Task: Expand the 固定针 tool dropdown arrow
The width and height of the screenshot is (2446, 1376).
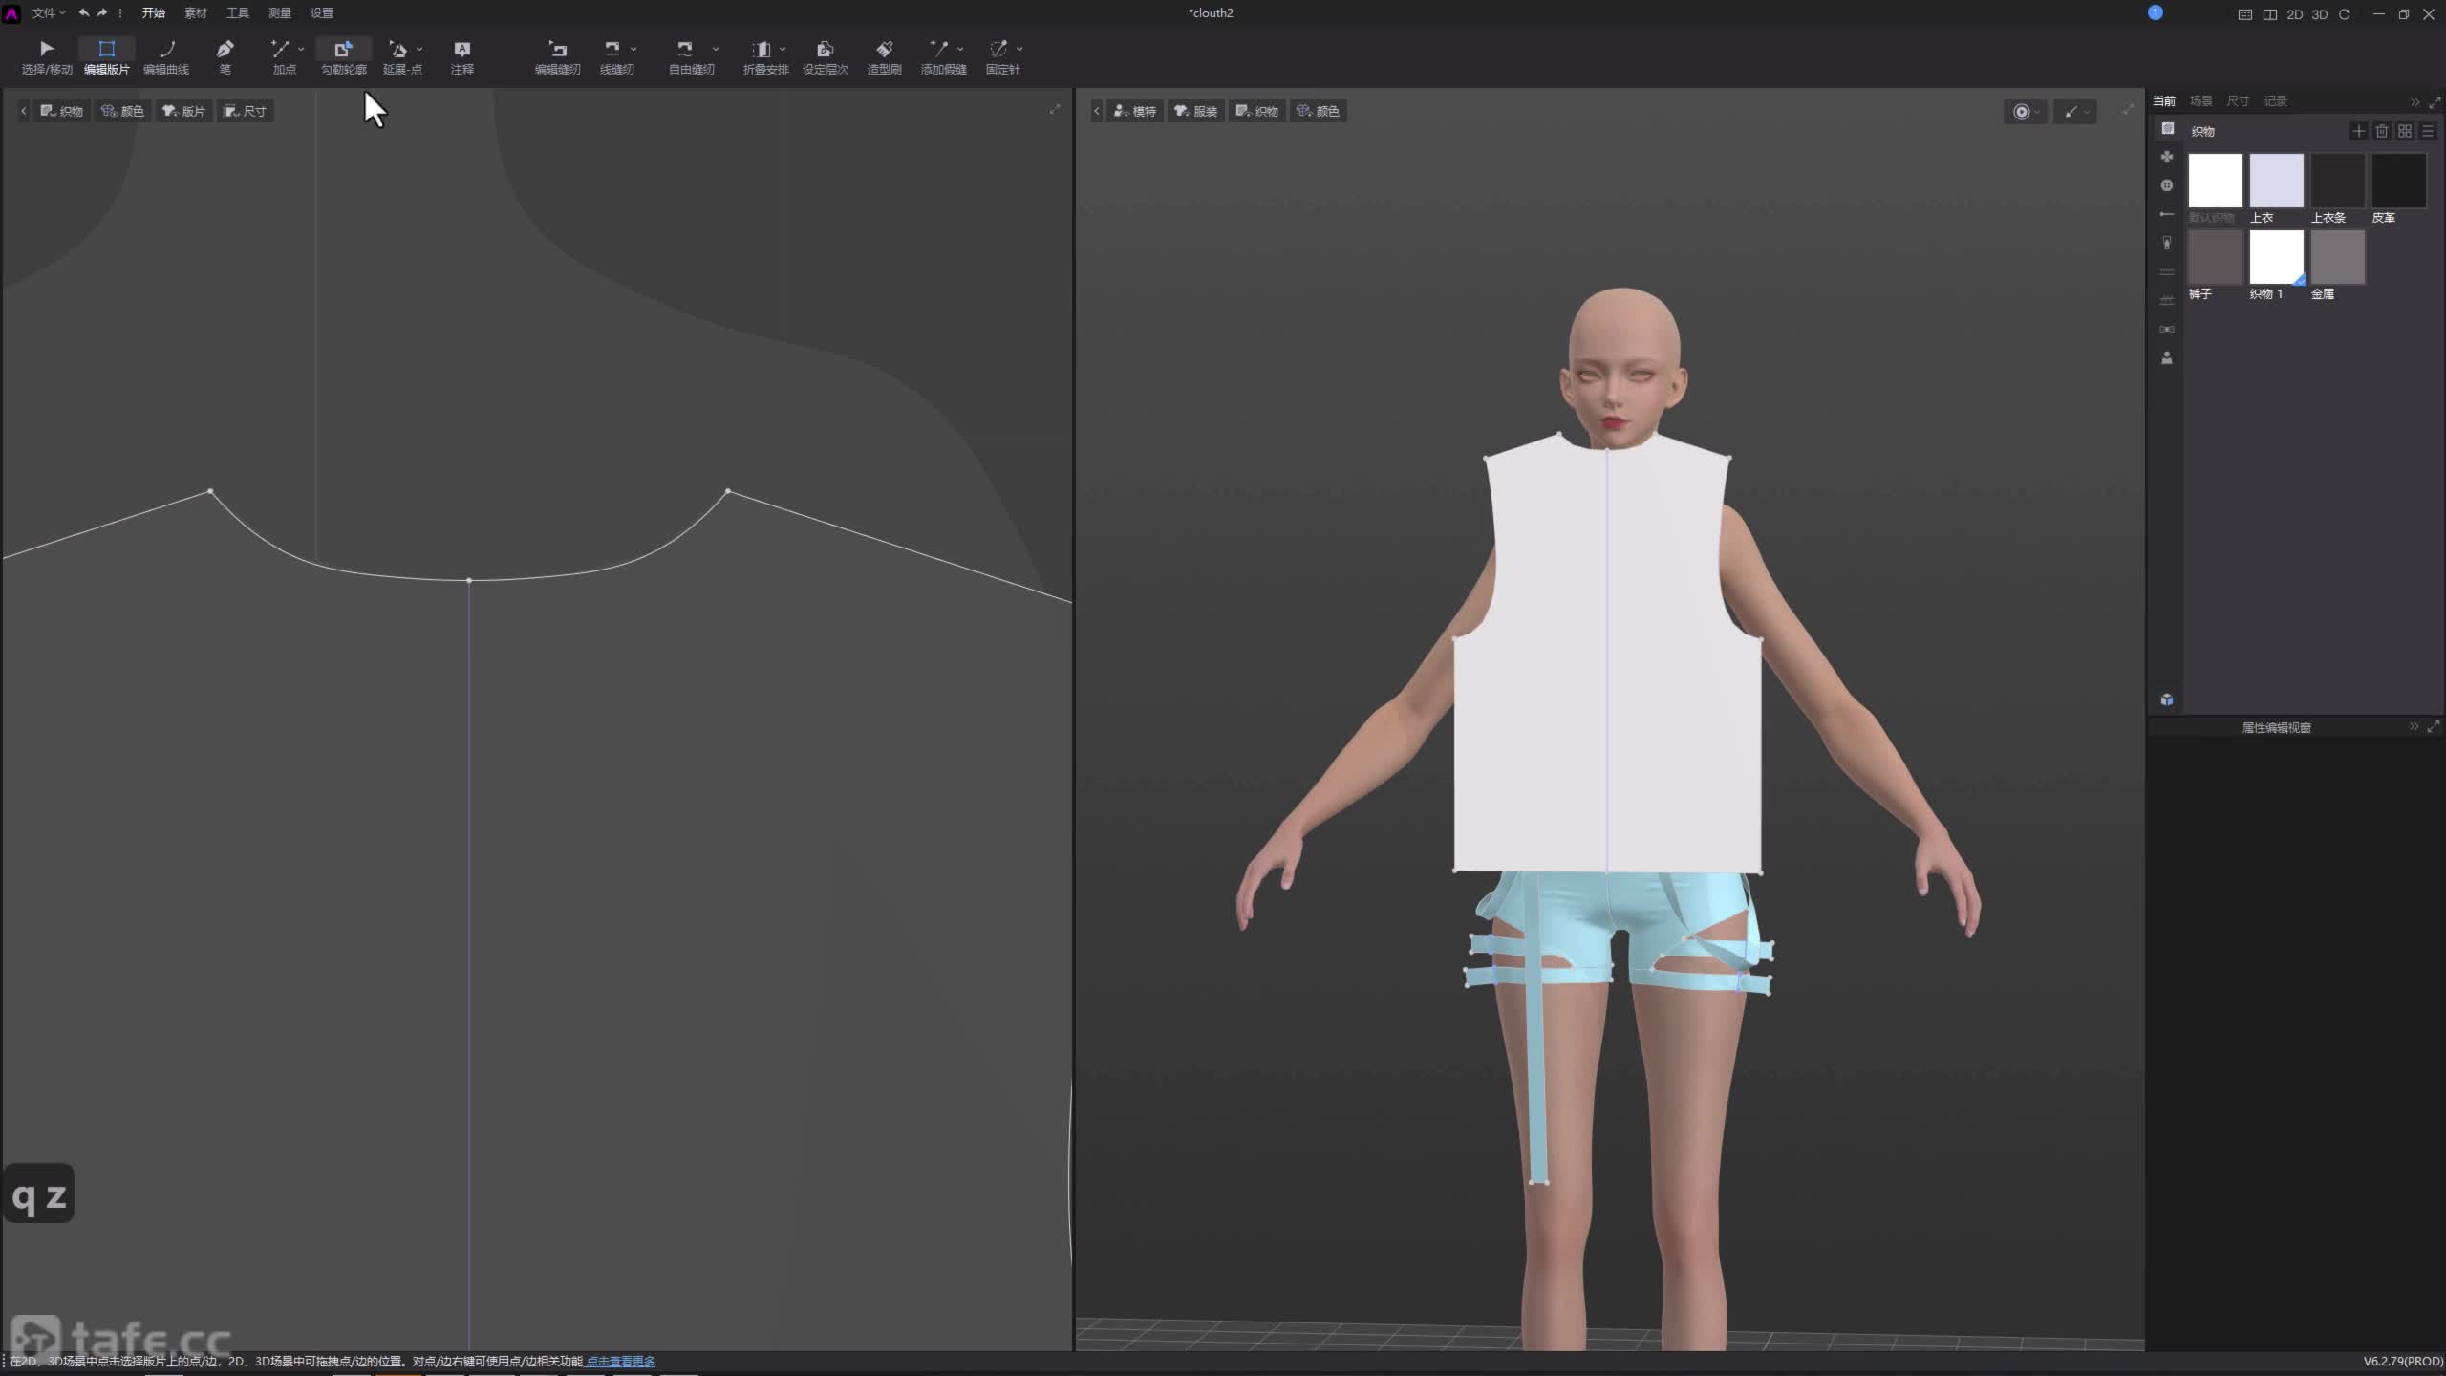Action: [x=1019, y=49]
